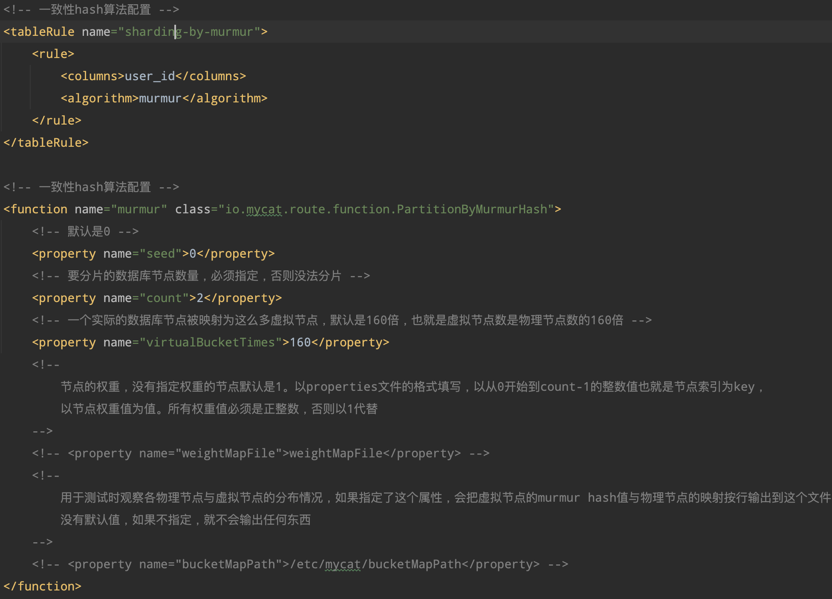This screenshot has height=599, width=832.
Task: Click first 一致性hash算法配置 comment line
Action: click(x=91, y=10)
